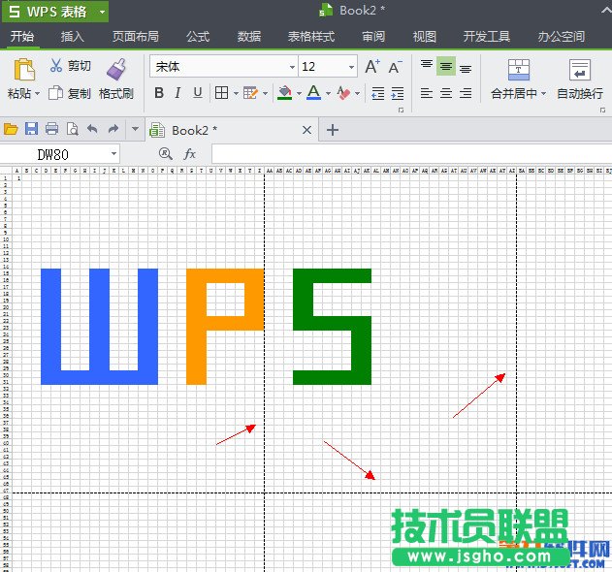612x572 pixels.
Task: Open the 视图 tab
Action: [x=424, y=37]
